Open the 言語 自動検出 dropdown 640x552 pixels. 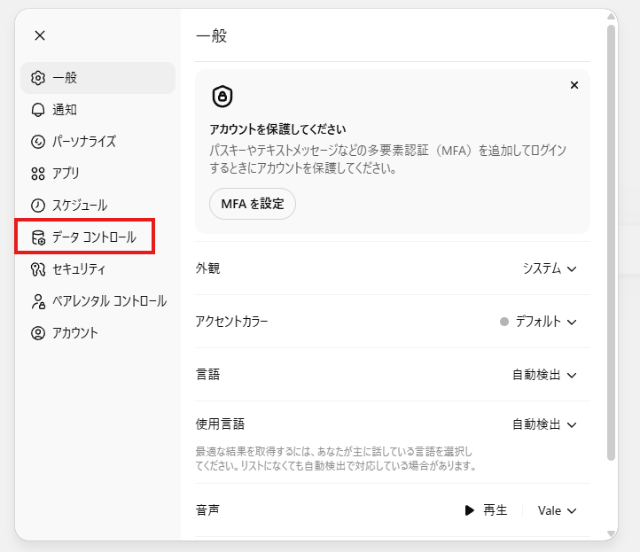coord(544,375)
